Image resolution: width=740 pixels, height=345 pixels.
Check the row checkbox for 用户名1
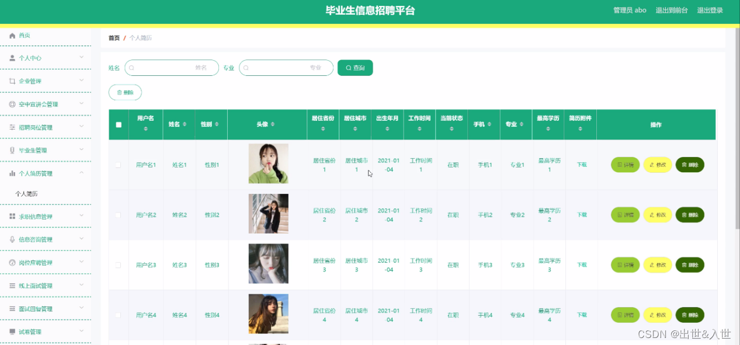pos(118,165)
